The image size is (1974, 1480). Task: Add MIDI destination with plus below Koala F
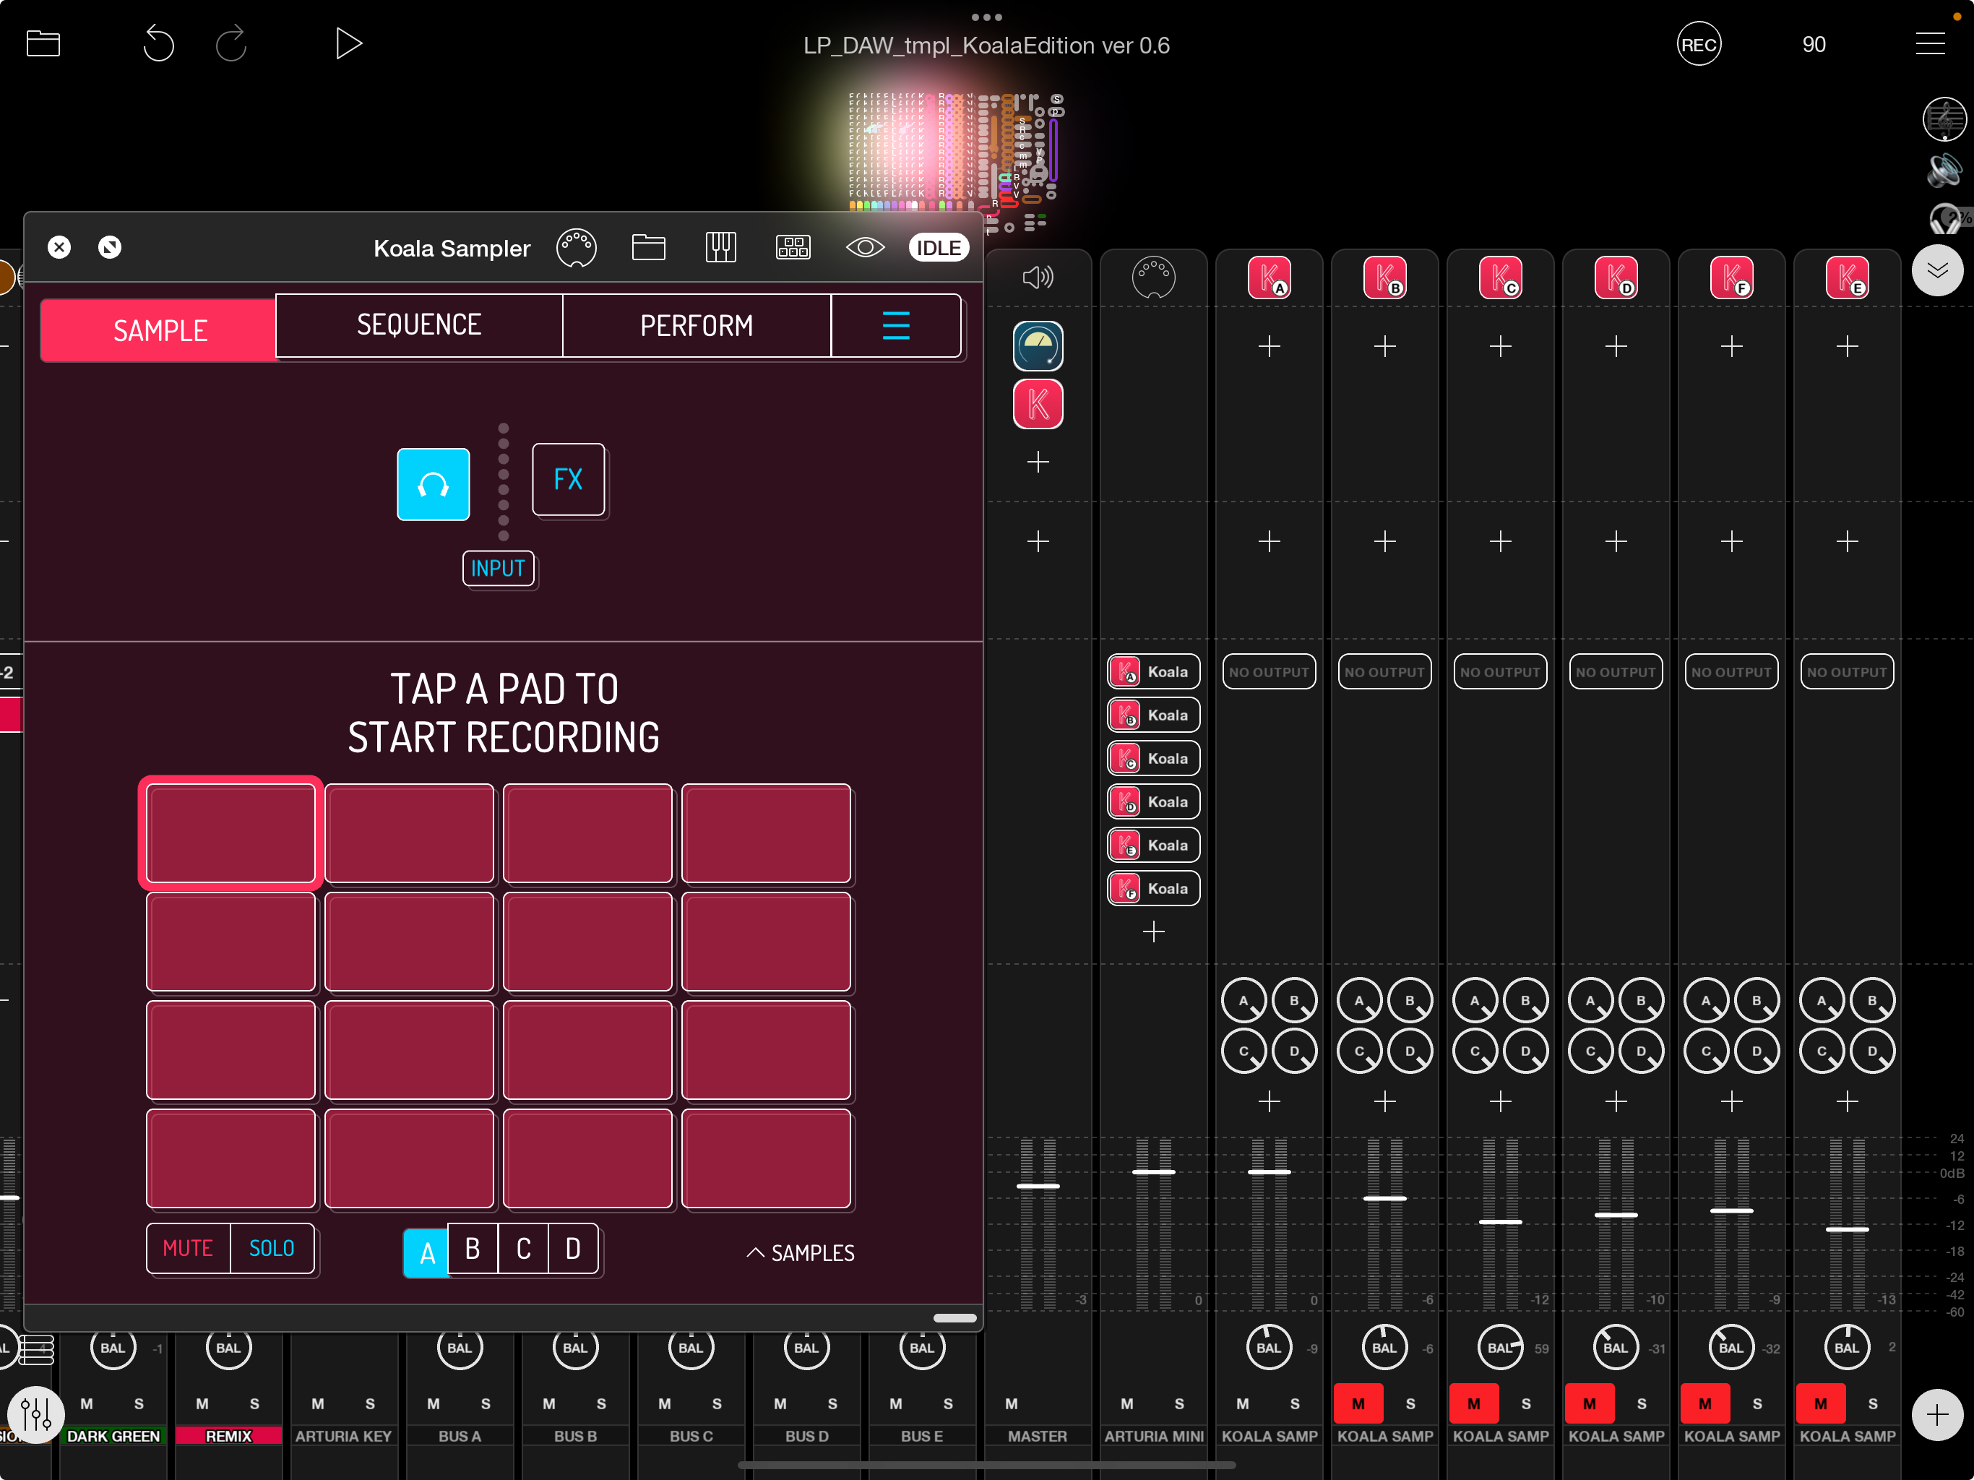[x=1153, y=932]
